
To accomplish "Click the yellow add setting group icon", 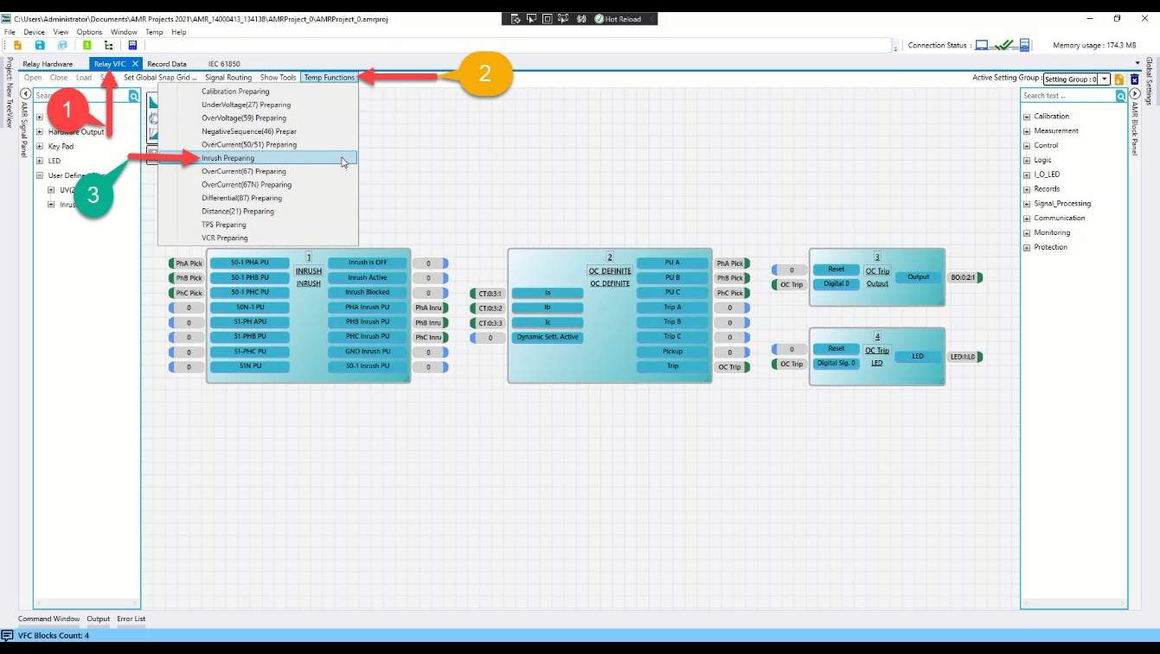I will (1118, 79).
